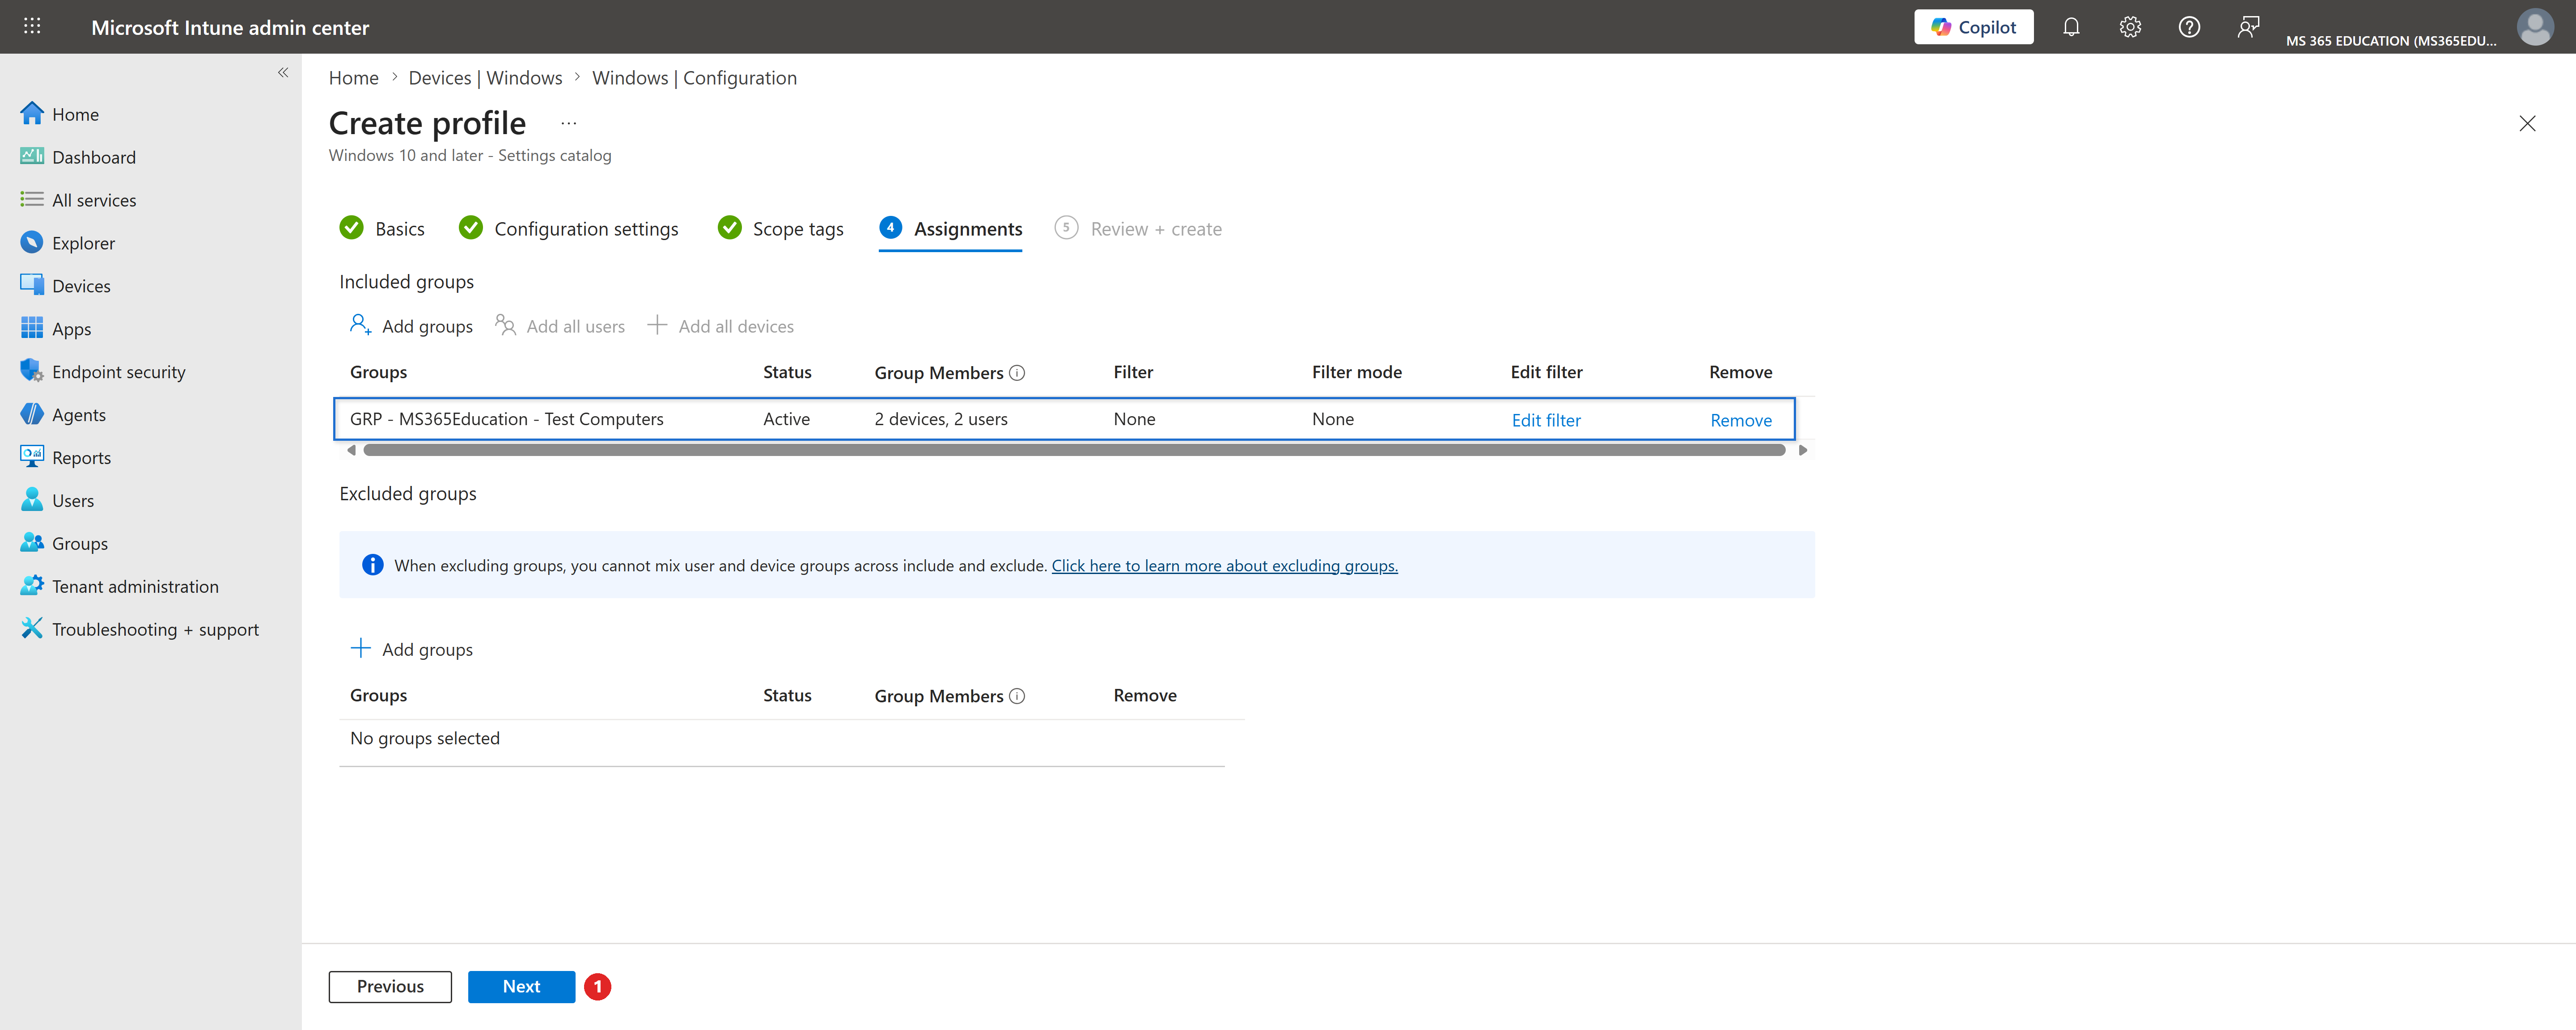Click the Devices monitor icon in the sidebar
The height and width of the screenshot is (1030, 2576).
click(32, 285)
